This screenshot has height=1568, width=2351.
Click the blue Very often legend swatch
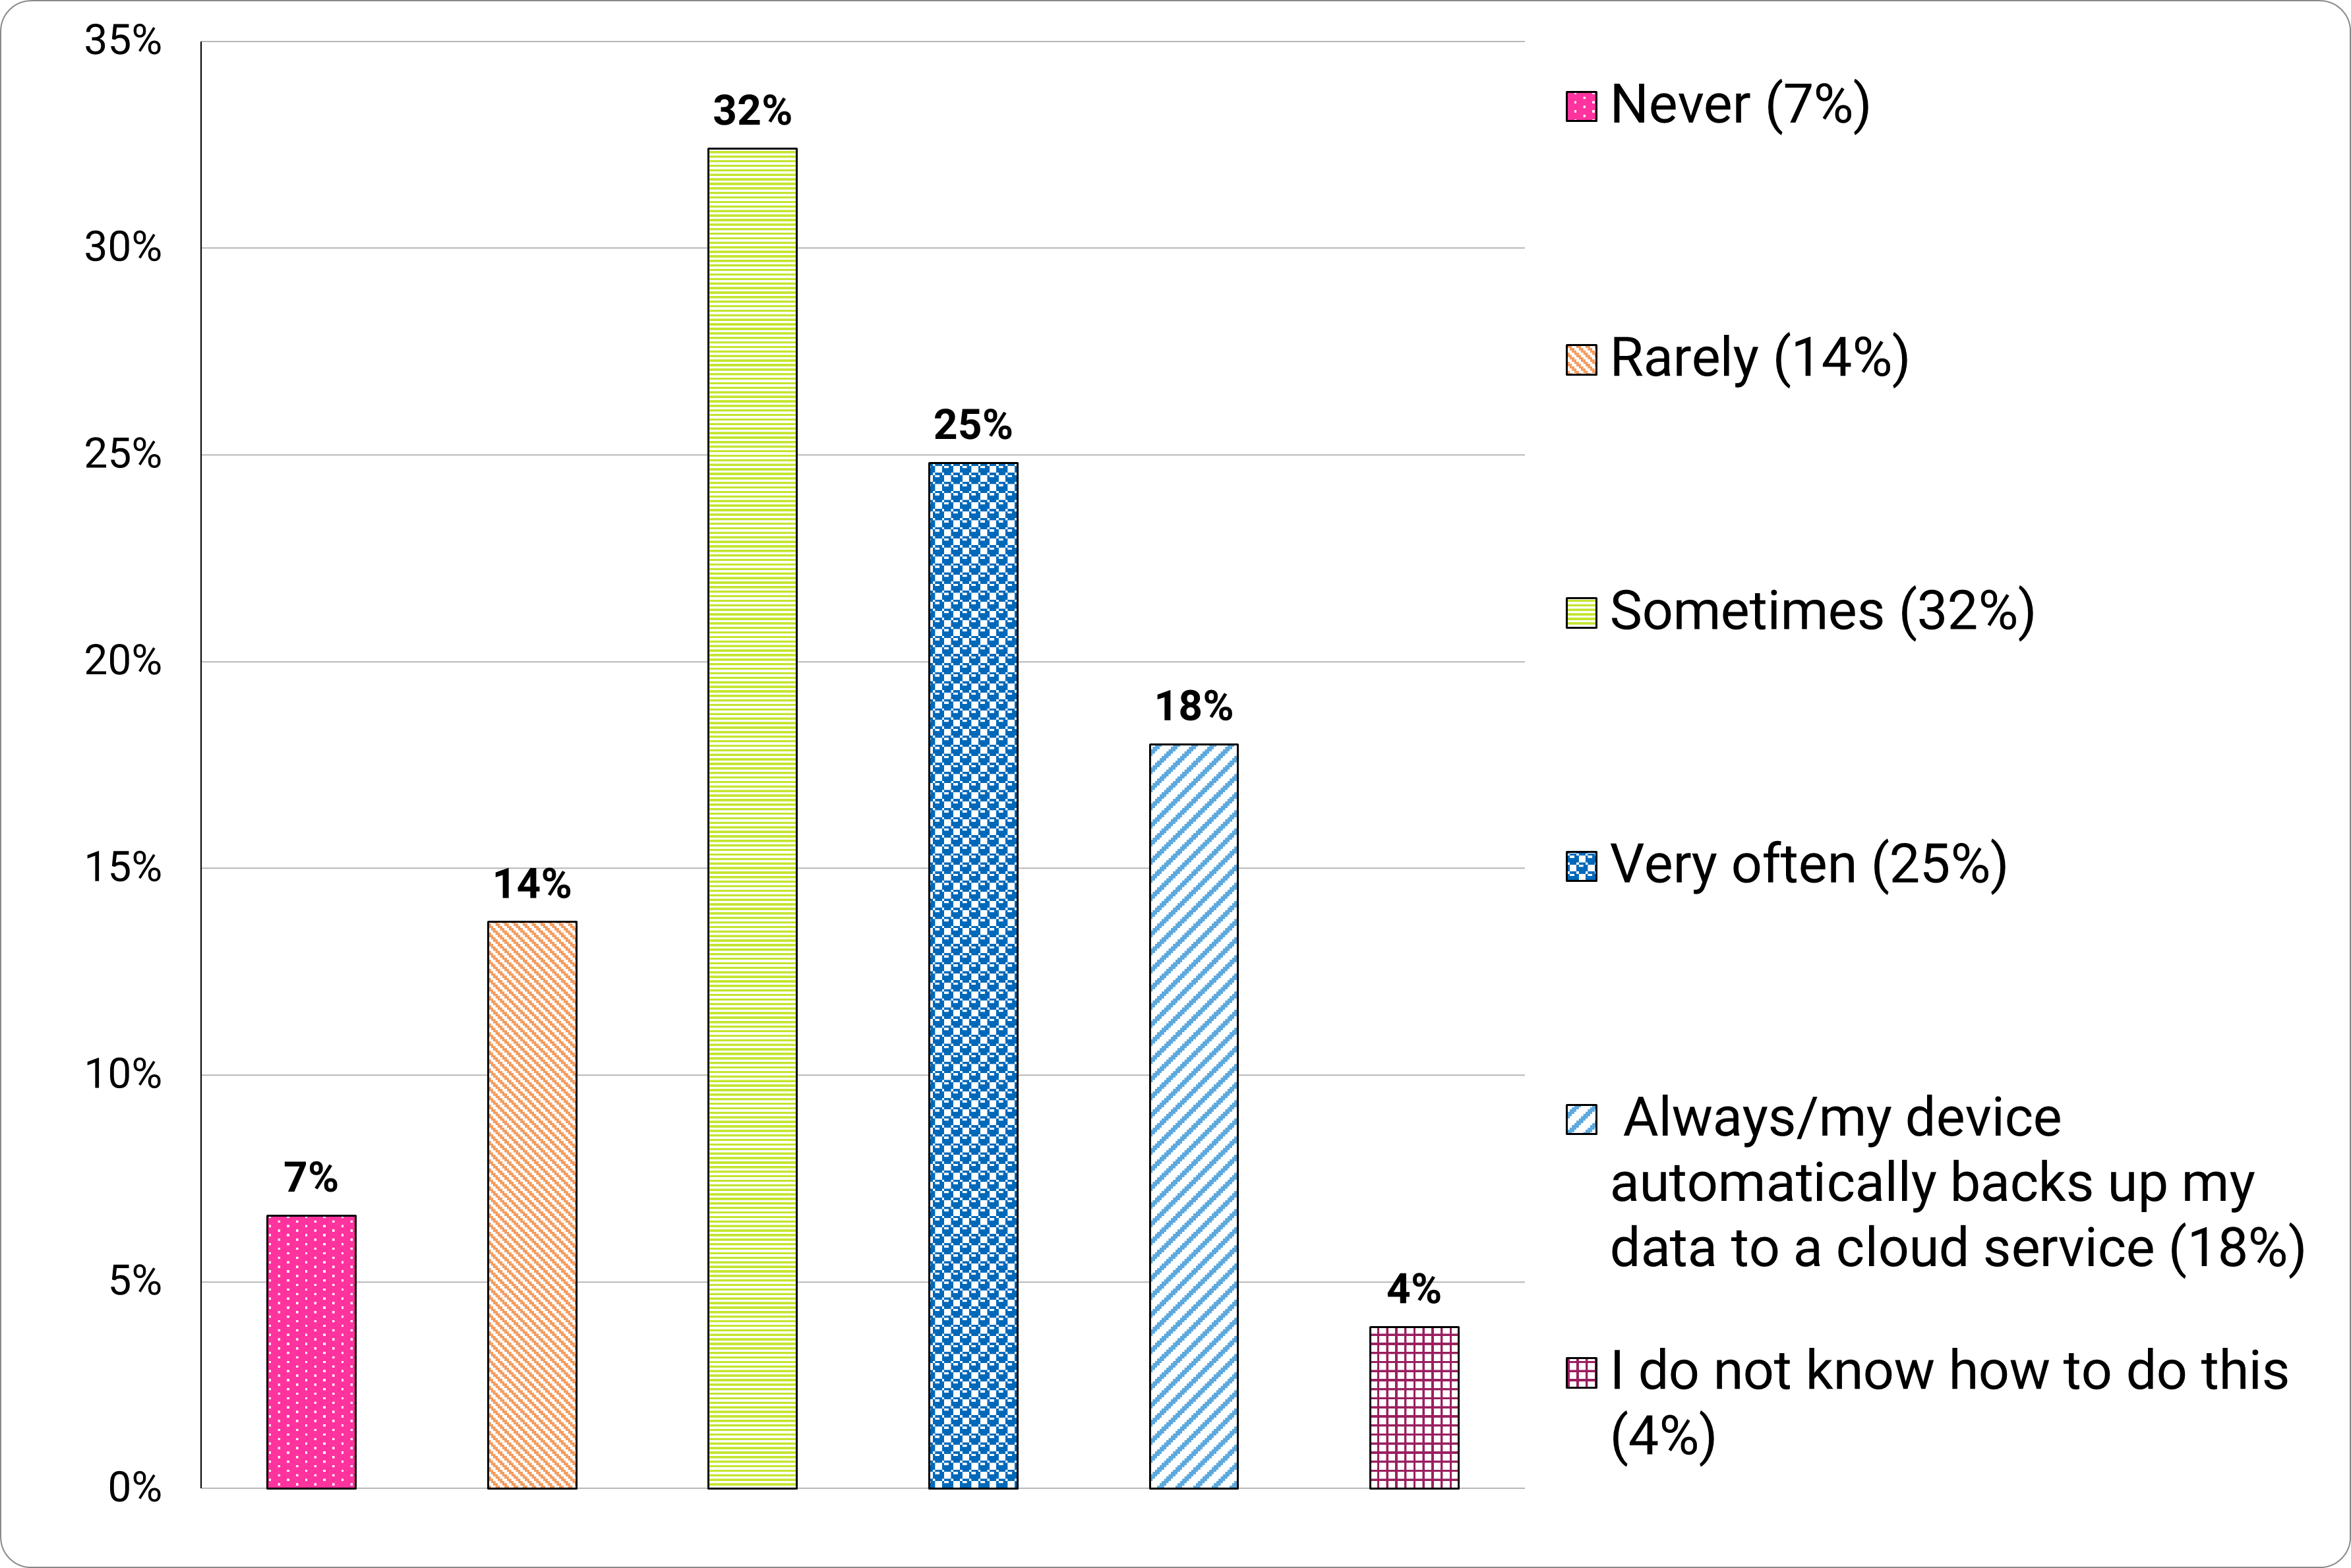[1581, 866]
